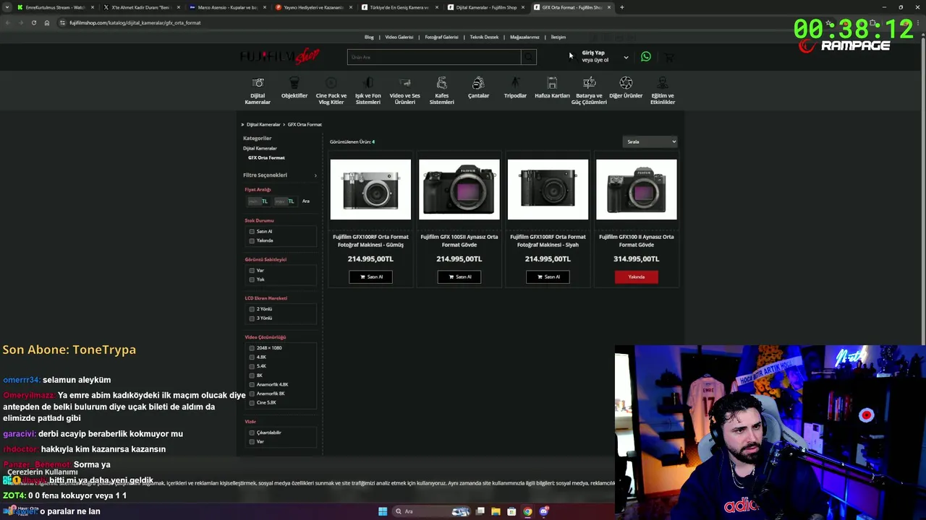926x520 pixels.
Task: Check the 2 Yönlü LCD filter
Action: pos(252,309)
